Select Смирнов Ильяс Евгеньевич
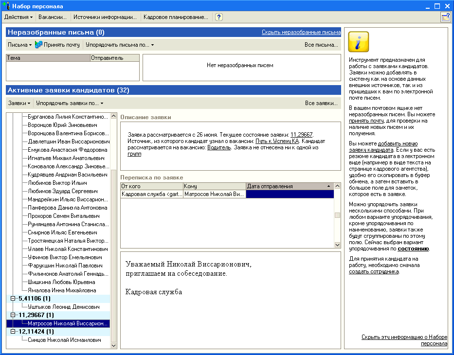 click(x=62, y=232)
